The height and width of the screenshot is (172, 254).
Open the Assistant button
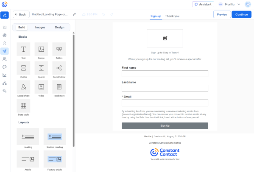pyautogui.click(x=203, y=4)
